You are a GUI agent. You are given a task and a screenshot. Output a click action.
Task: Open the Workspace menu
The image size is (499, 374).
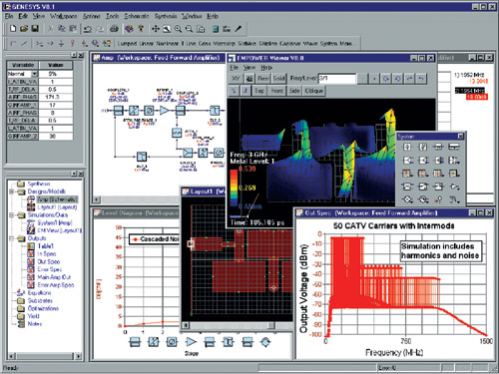click(x=63, y=16)
